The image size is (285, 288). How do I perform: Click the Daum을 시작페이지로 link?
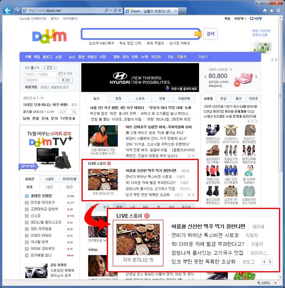click(x=33, y=18)
